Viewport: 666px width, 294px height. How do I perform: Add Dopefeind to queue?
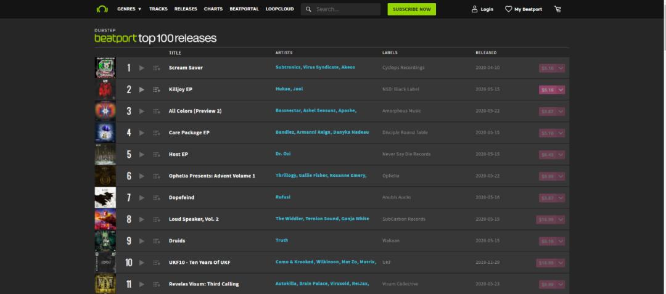click(x=156, y=198)
